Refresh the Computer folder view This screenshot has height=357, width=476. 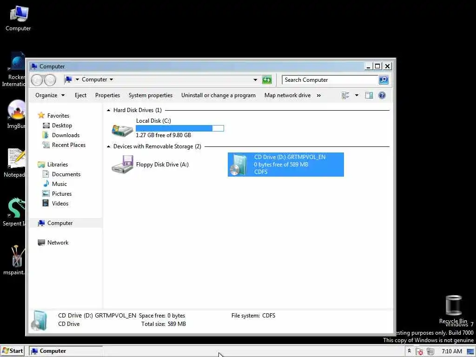267,80
